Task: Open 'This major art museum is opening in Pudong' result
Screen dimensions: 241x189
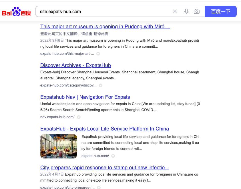Action: tap(105, 27)
